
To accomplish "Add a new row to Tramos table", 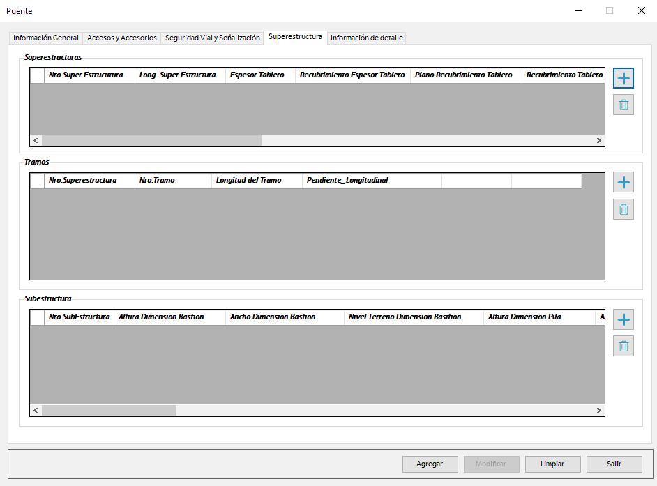I will (624, 183).
